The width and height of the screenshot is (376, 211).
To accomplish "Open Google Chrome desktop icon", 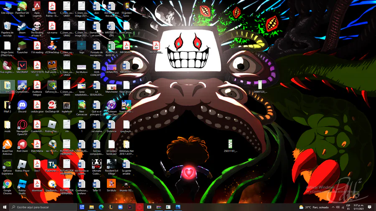I will 7,187.
